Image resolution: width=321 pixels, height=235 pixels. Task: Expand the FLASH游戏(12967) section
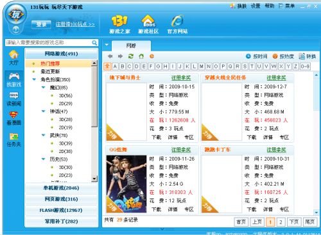61,210
